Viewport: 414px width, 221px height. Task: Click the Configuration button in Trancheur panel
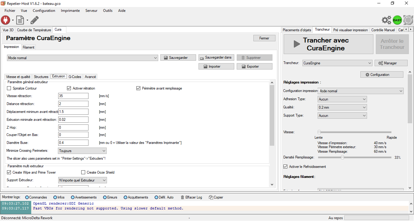pos(382,75)
